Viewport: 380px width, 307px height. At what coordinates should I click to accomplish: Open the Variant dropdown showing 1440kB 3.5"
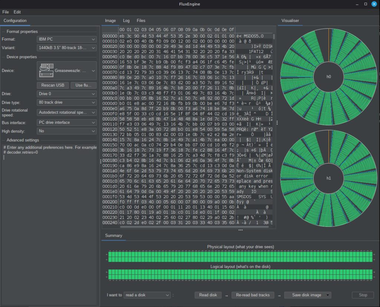[67, 48]
